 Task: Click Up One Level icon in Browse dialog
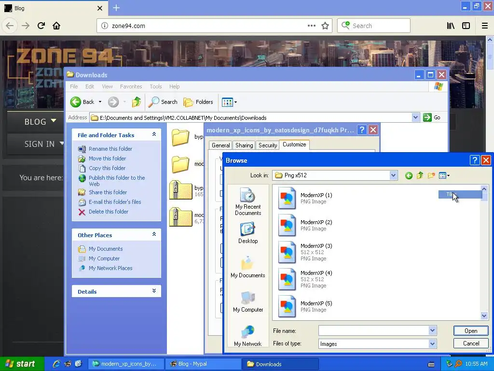pyautogui.click(x=420, y=176)
